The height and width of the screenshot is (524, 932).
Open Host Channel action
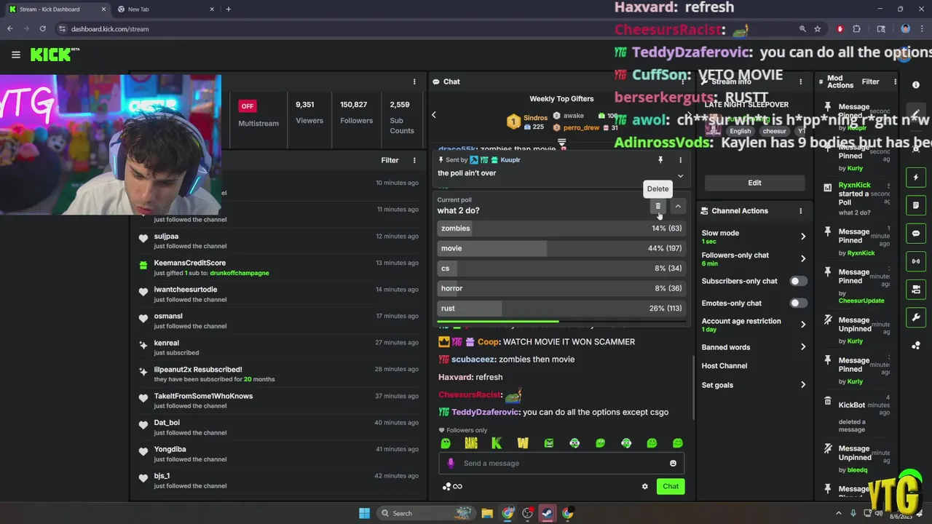pyautogui.click(x=724, y=366)
